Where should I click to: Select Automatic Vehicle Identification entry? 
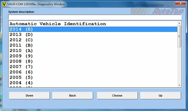(93, 24)
